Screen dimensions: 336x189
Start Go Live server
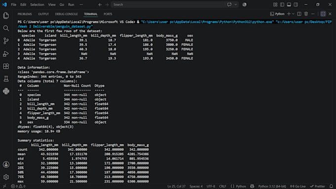[x=298, y=186]
